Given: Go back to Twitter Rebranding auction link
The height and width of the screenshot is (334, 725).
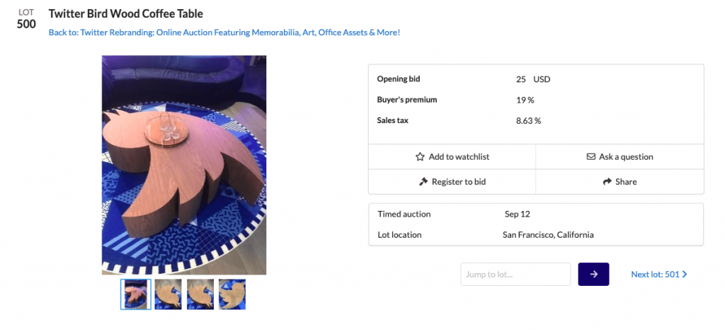Looking at the screenshot, I should [x=224, y=33].
